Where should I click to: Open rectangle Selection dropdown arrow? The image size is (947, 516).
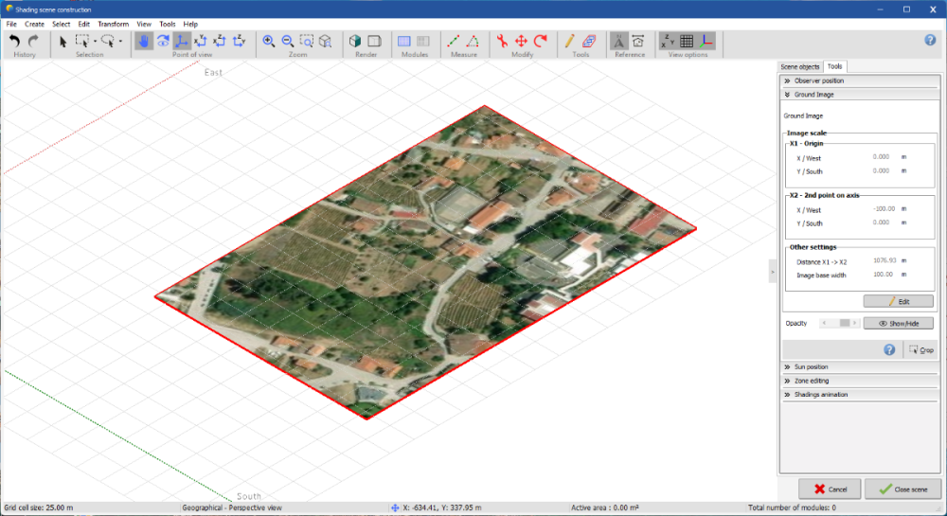coord(95,42)
